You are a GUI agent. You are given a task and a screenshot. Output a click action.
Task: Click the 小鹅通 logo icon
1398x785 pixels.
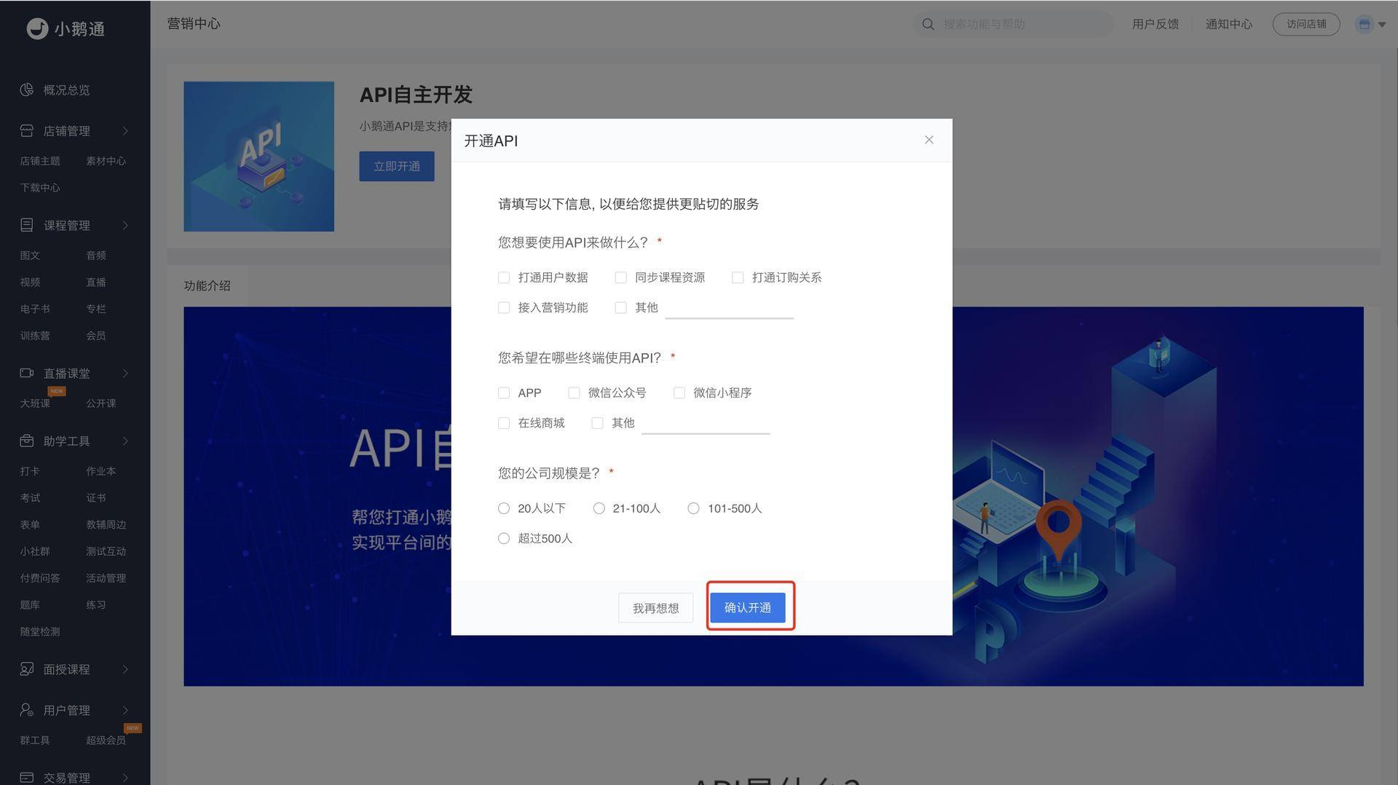pos(37,28)
